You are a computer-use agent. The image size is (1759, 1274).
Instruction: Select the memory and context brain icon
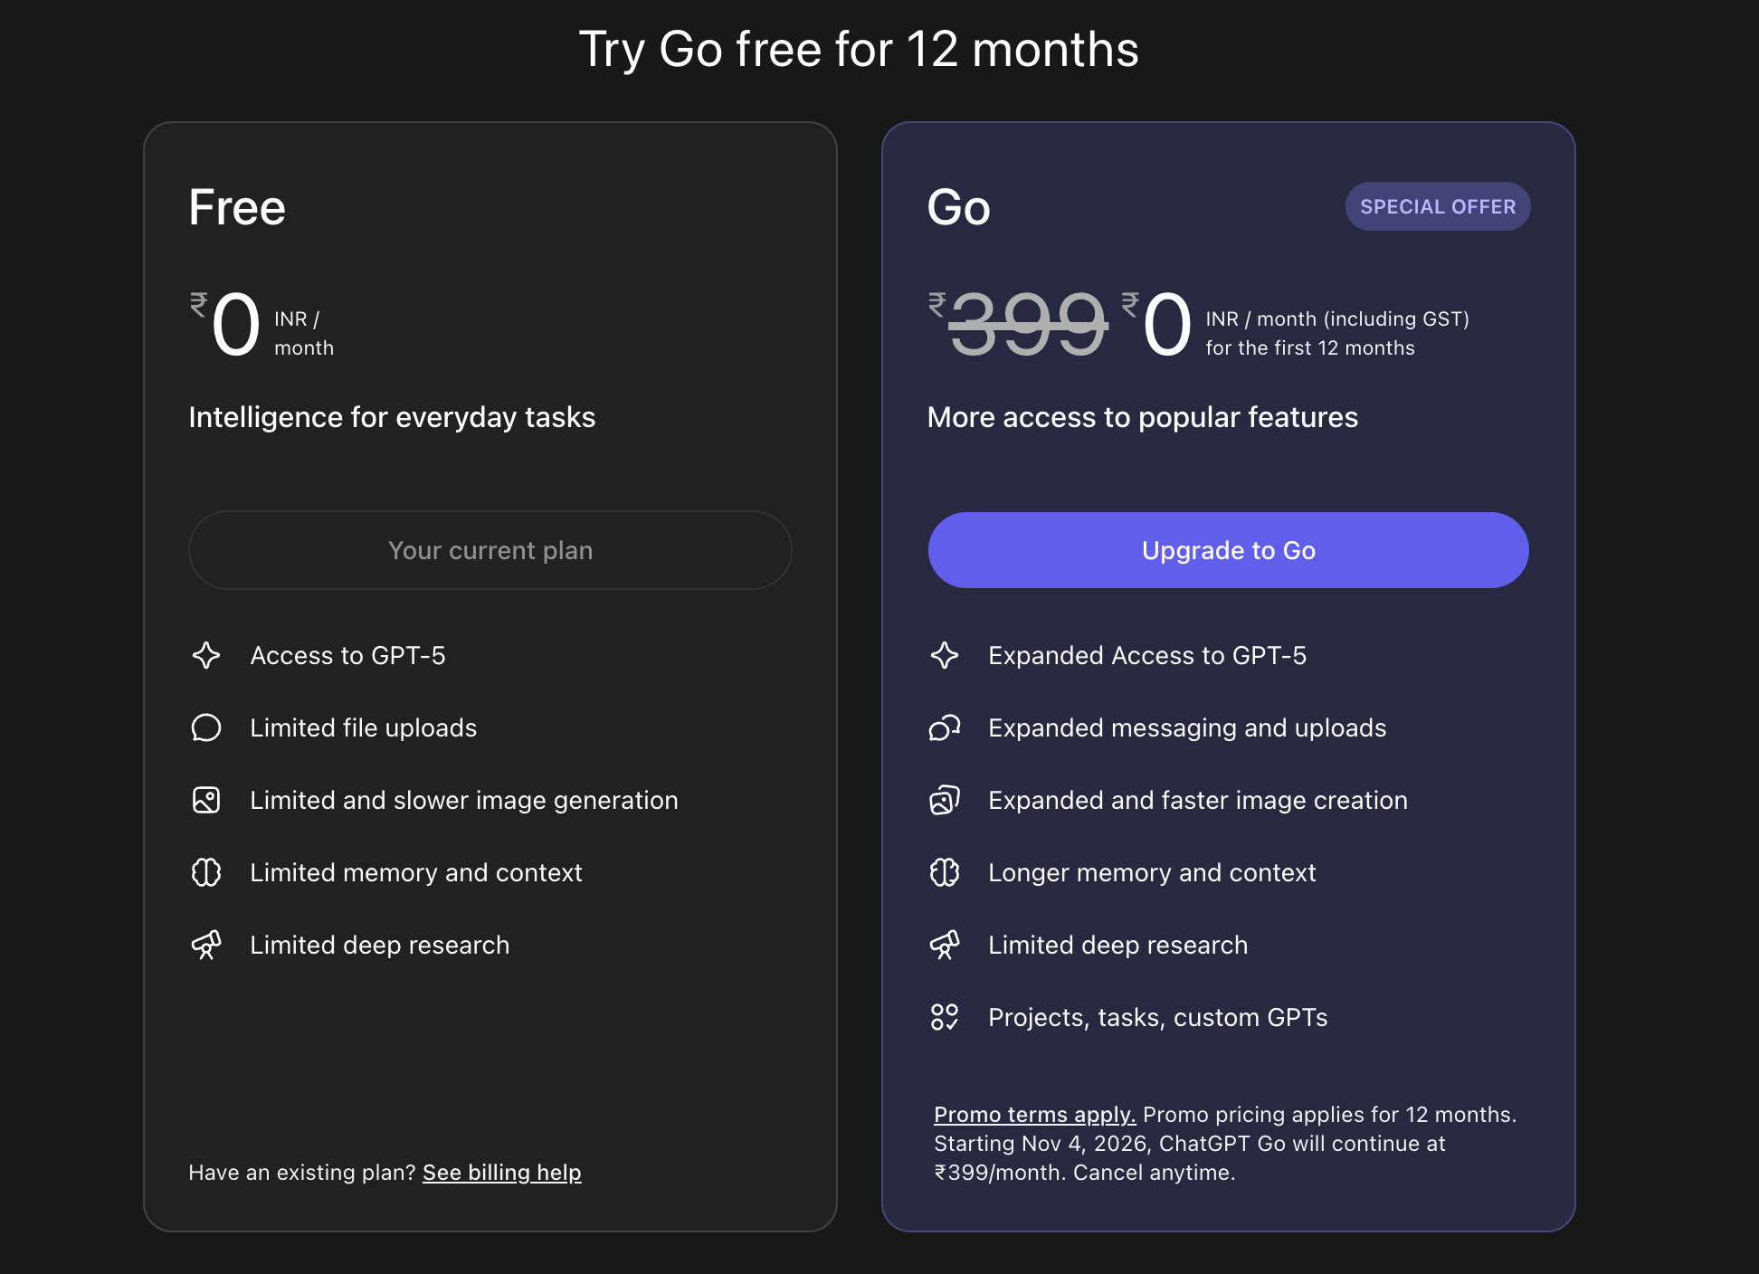(x=207, y=872)
